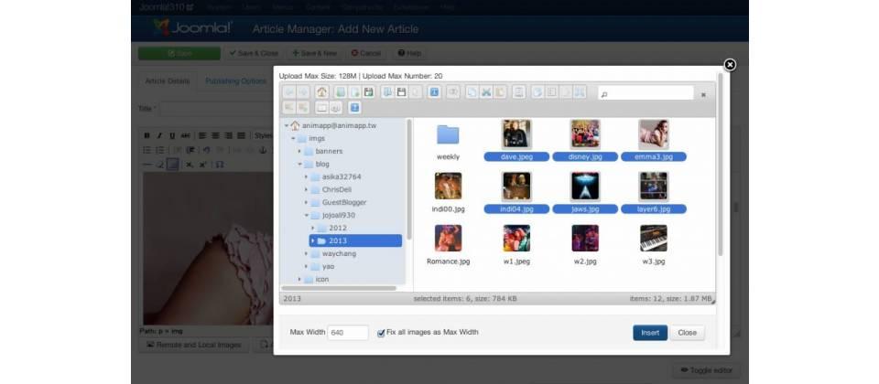Viewport: 879px width, 384px height.
Task: Click Help button in Article Manager toolbar
Action: [409, 53]
